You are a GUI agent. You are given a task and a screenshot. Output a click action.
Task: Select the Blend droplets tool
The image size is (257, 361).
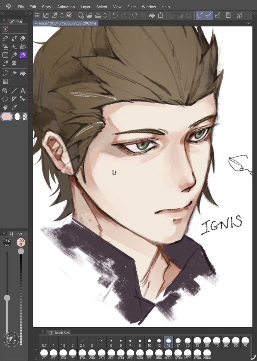tap(23, 47)
